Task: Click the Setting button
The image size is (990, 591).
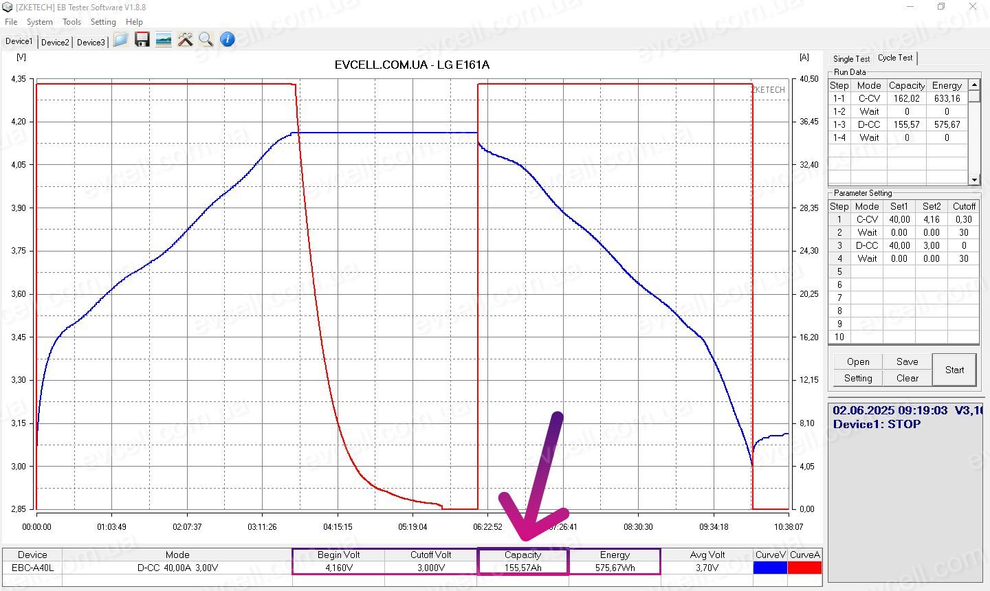Action: (x=858, y=378)
